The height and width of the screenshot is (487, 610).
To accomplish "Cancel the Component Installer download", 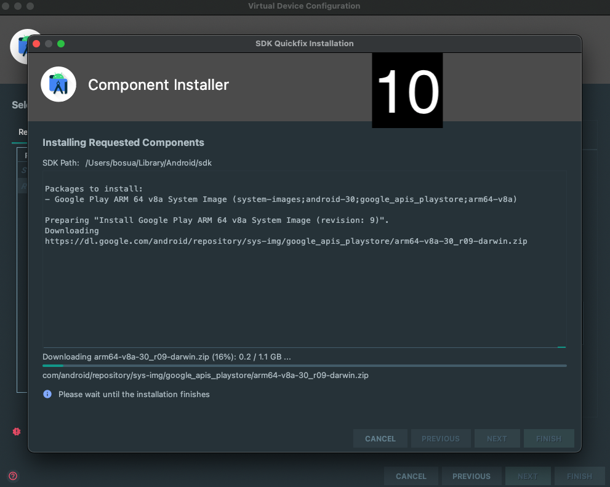I will tap(380, 438).
